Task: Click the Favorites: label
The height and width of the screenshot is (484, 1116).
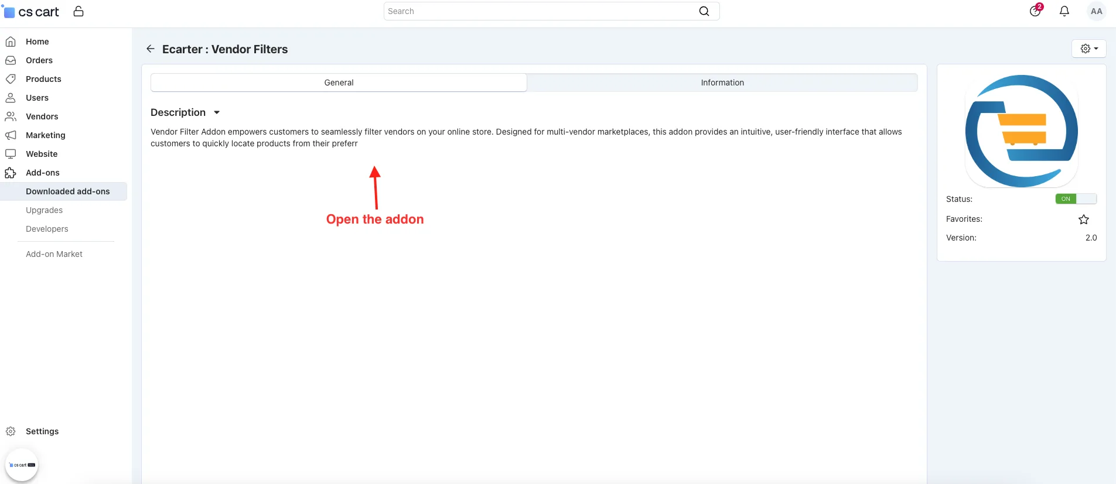Action: click(x=964, y=219)
